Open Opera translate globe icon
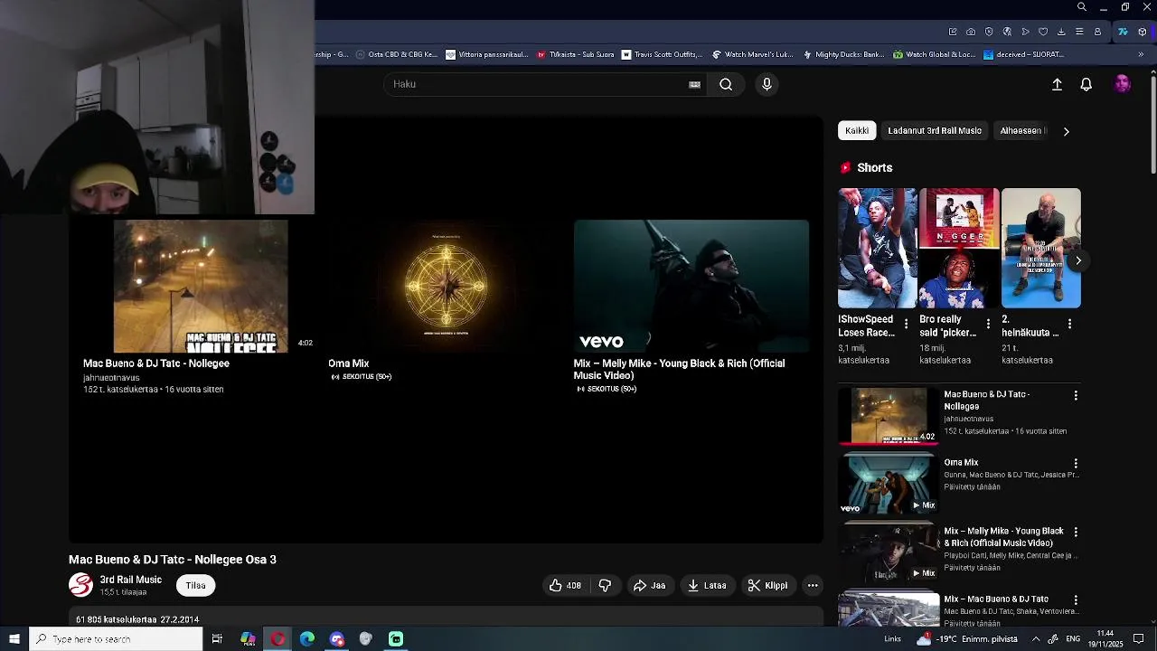Screen dimensions: 1157x651 click(x=1007, y=32)
